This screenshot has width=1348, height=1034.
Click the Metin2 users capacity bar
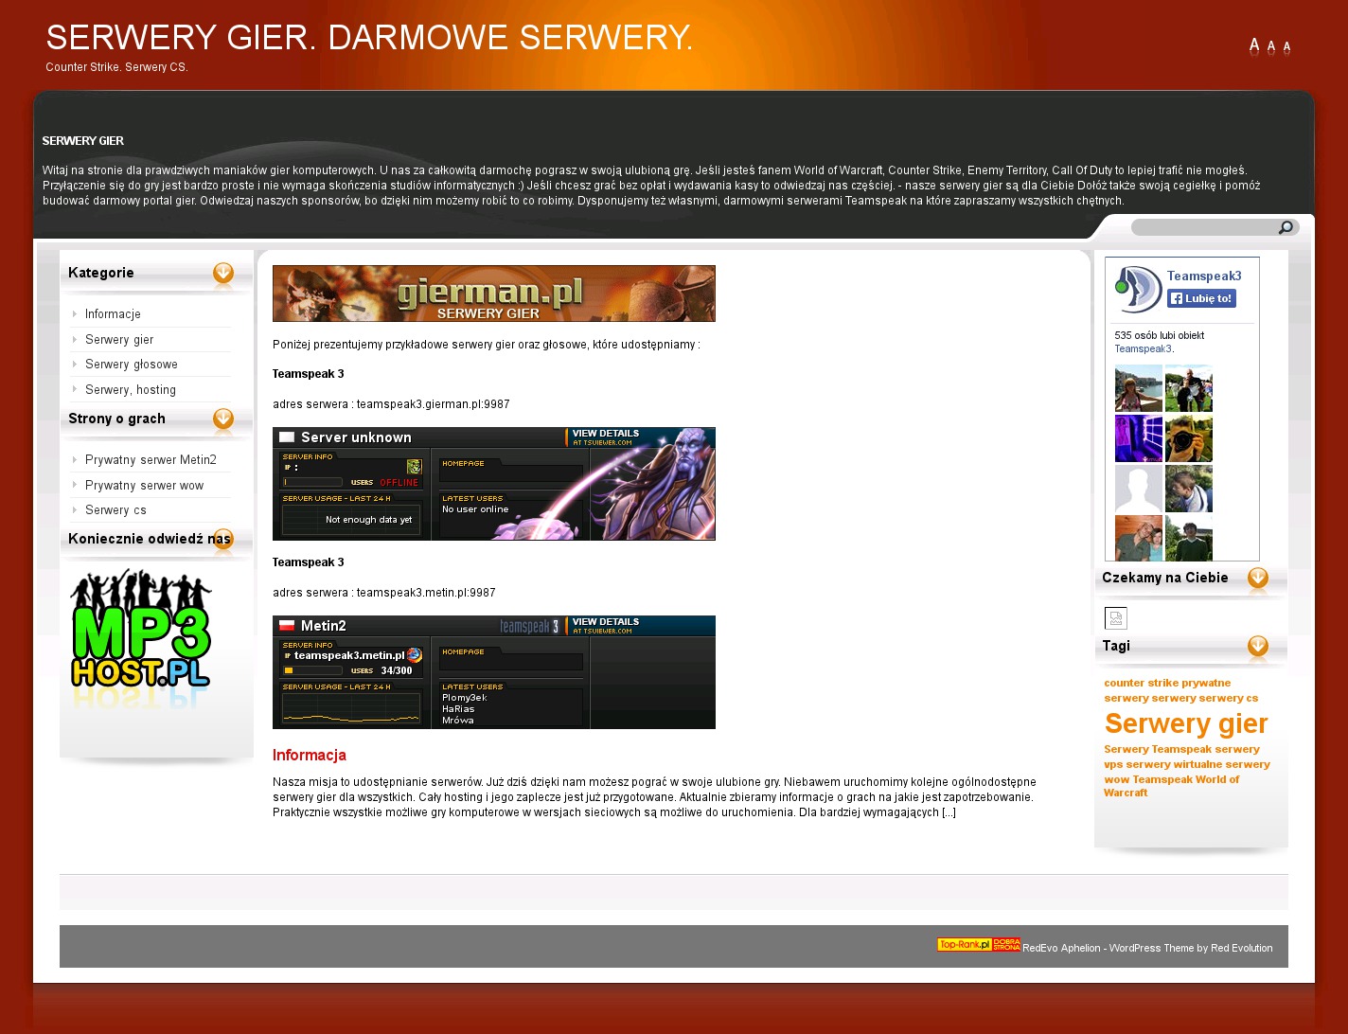pos(312,670)
